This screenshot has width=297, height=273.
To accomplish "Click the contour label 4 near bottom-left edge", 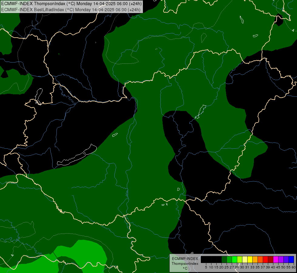I will [x=12, y=255].
